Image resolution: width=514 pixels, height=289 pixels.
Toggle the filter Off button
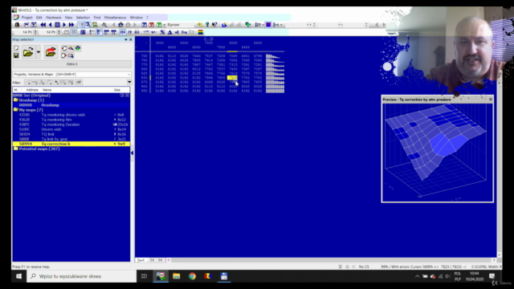coord(79,82)
